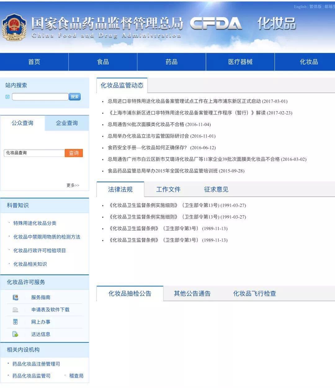Go to the 食品 section
The image size is (335, 388).
103,62
